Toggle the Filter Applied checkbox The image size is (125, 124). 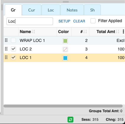tap(93, 21)
